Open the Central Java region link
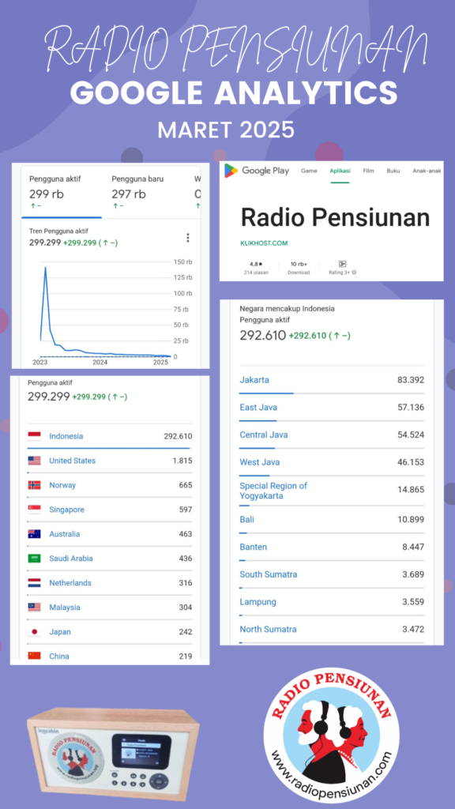Screen dimensions: 455x809 264,435
